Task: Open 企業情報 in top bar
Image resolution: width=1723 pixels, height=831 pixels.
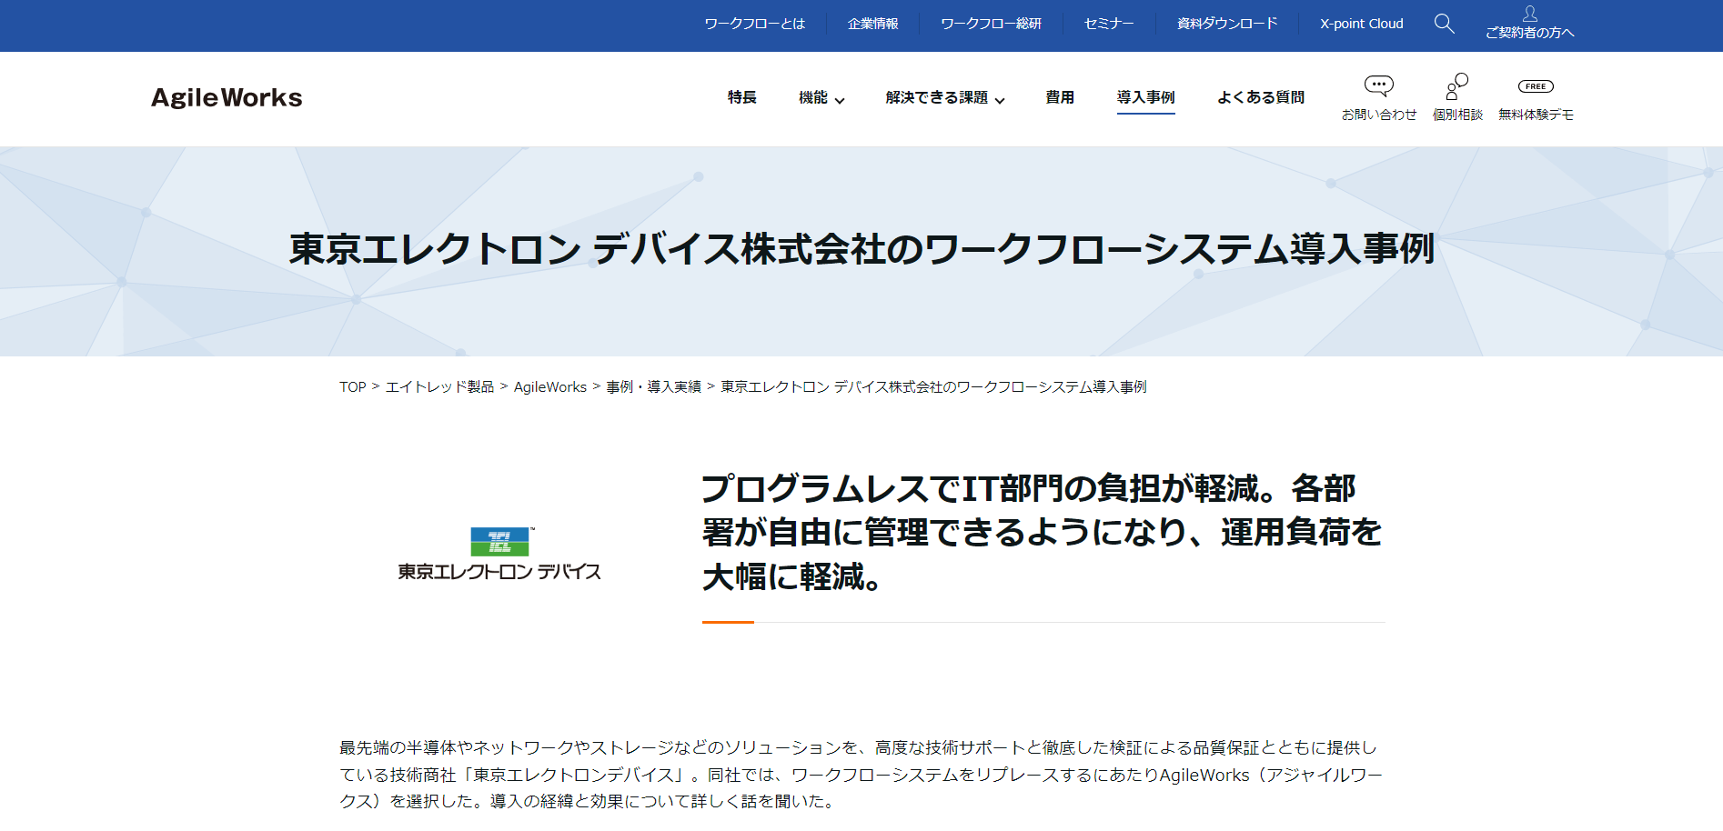Action: [872, 24]
